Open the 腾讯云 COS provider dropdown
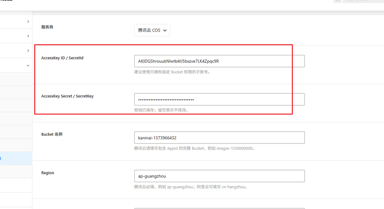 point(152,30)
